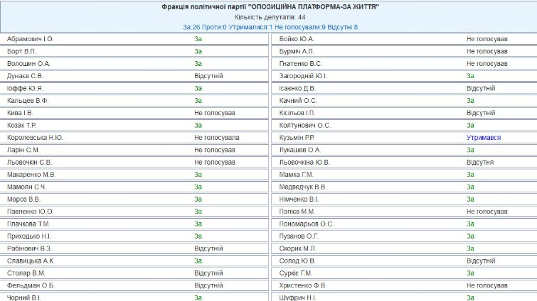Click deputy name Абрамович І.О.
Image resolution: width=537 pixels, height=301 pixels.
31,39
